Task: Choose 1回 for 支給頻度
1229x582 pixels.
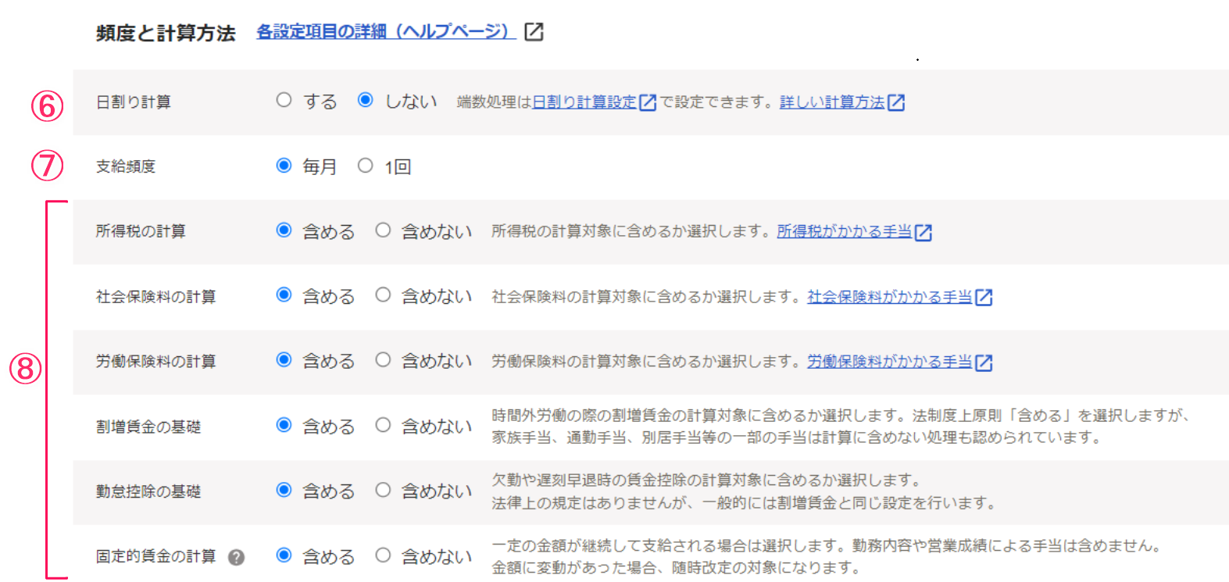Action: (x=365, y=166)
